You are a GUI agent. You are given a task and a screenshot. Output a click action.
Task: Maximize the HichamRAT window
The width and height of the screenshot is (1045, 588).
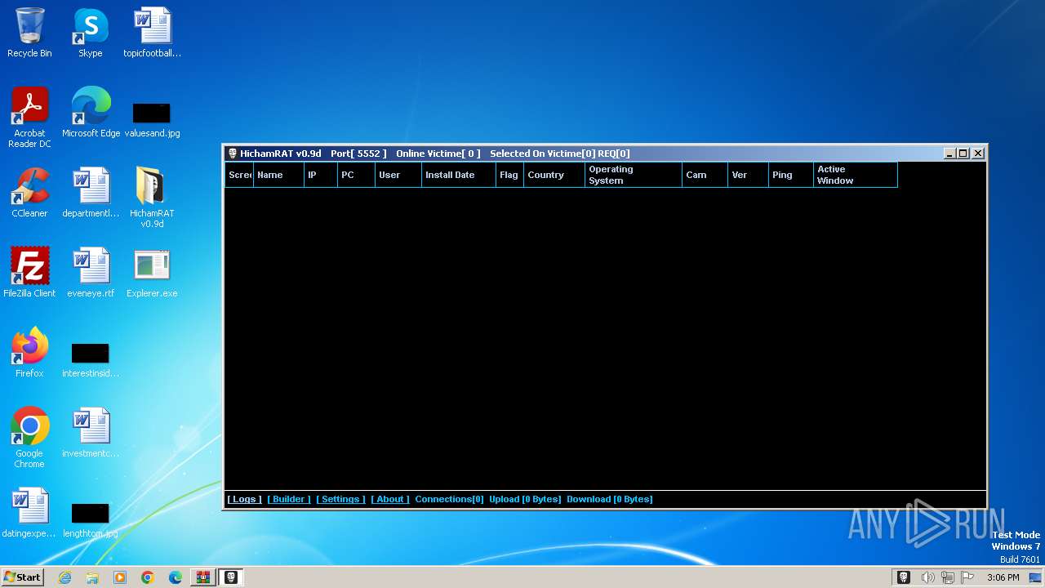(x=963, y=154)
